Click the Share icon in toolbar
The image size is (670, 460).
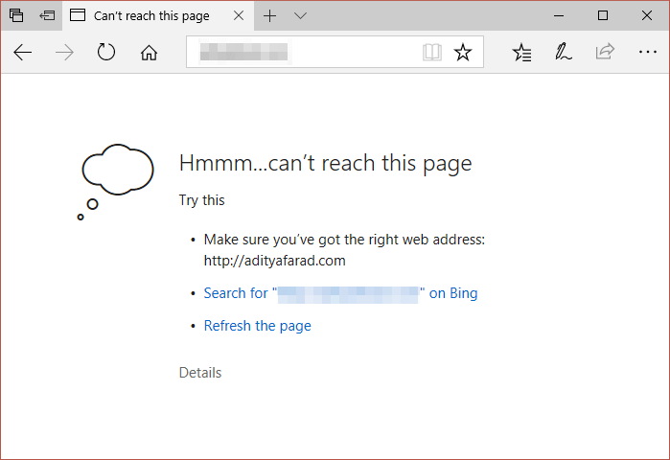[605, 53]
